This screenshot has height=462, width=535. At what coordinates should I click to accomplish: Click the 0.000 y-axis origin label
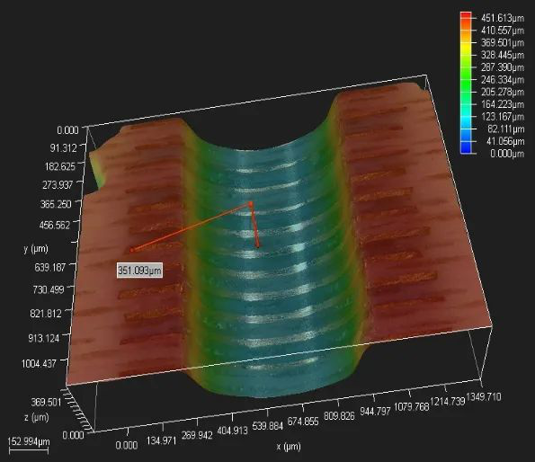click(67, 130)
